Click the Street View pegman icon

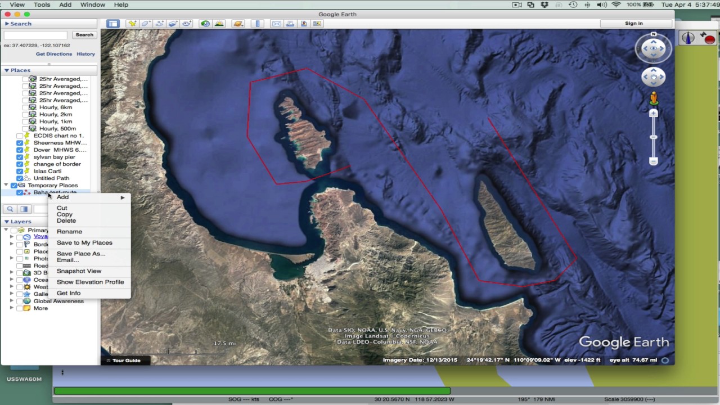pos(654,99)
